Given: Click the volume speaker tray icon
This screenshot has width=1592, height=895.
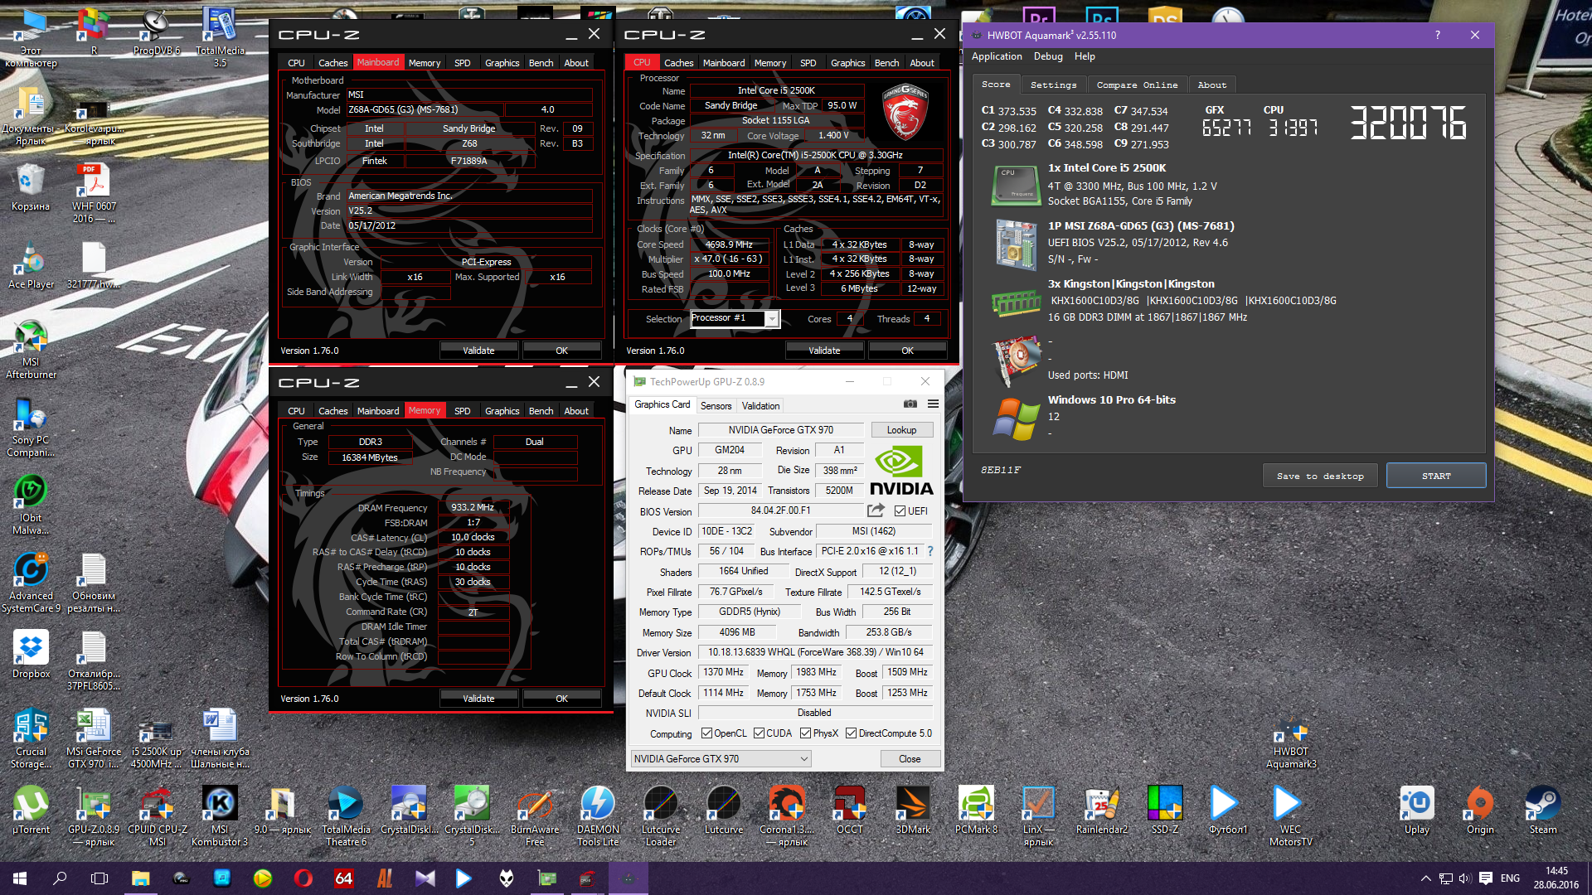Looking at the screenshot, I should coord(1465,878).
